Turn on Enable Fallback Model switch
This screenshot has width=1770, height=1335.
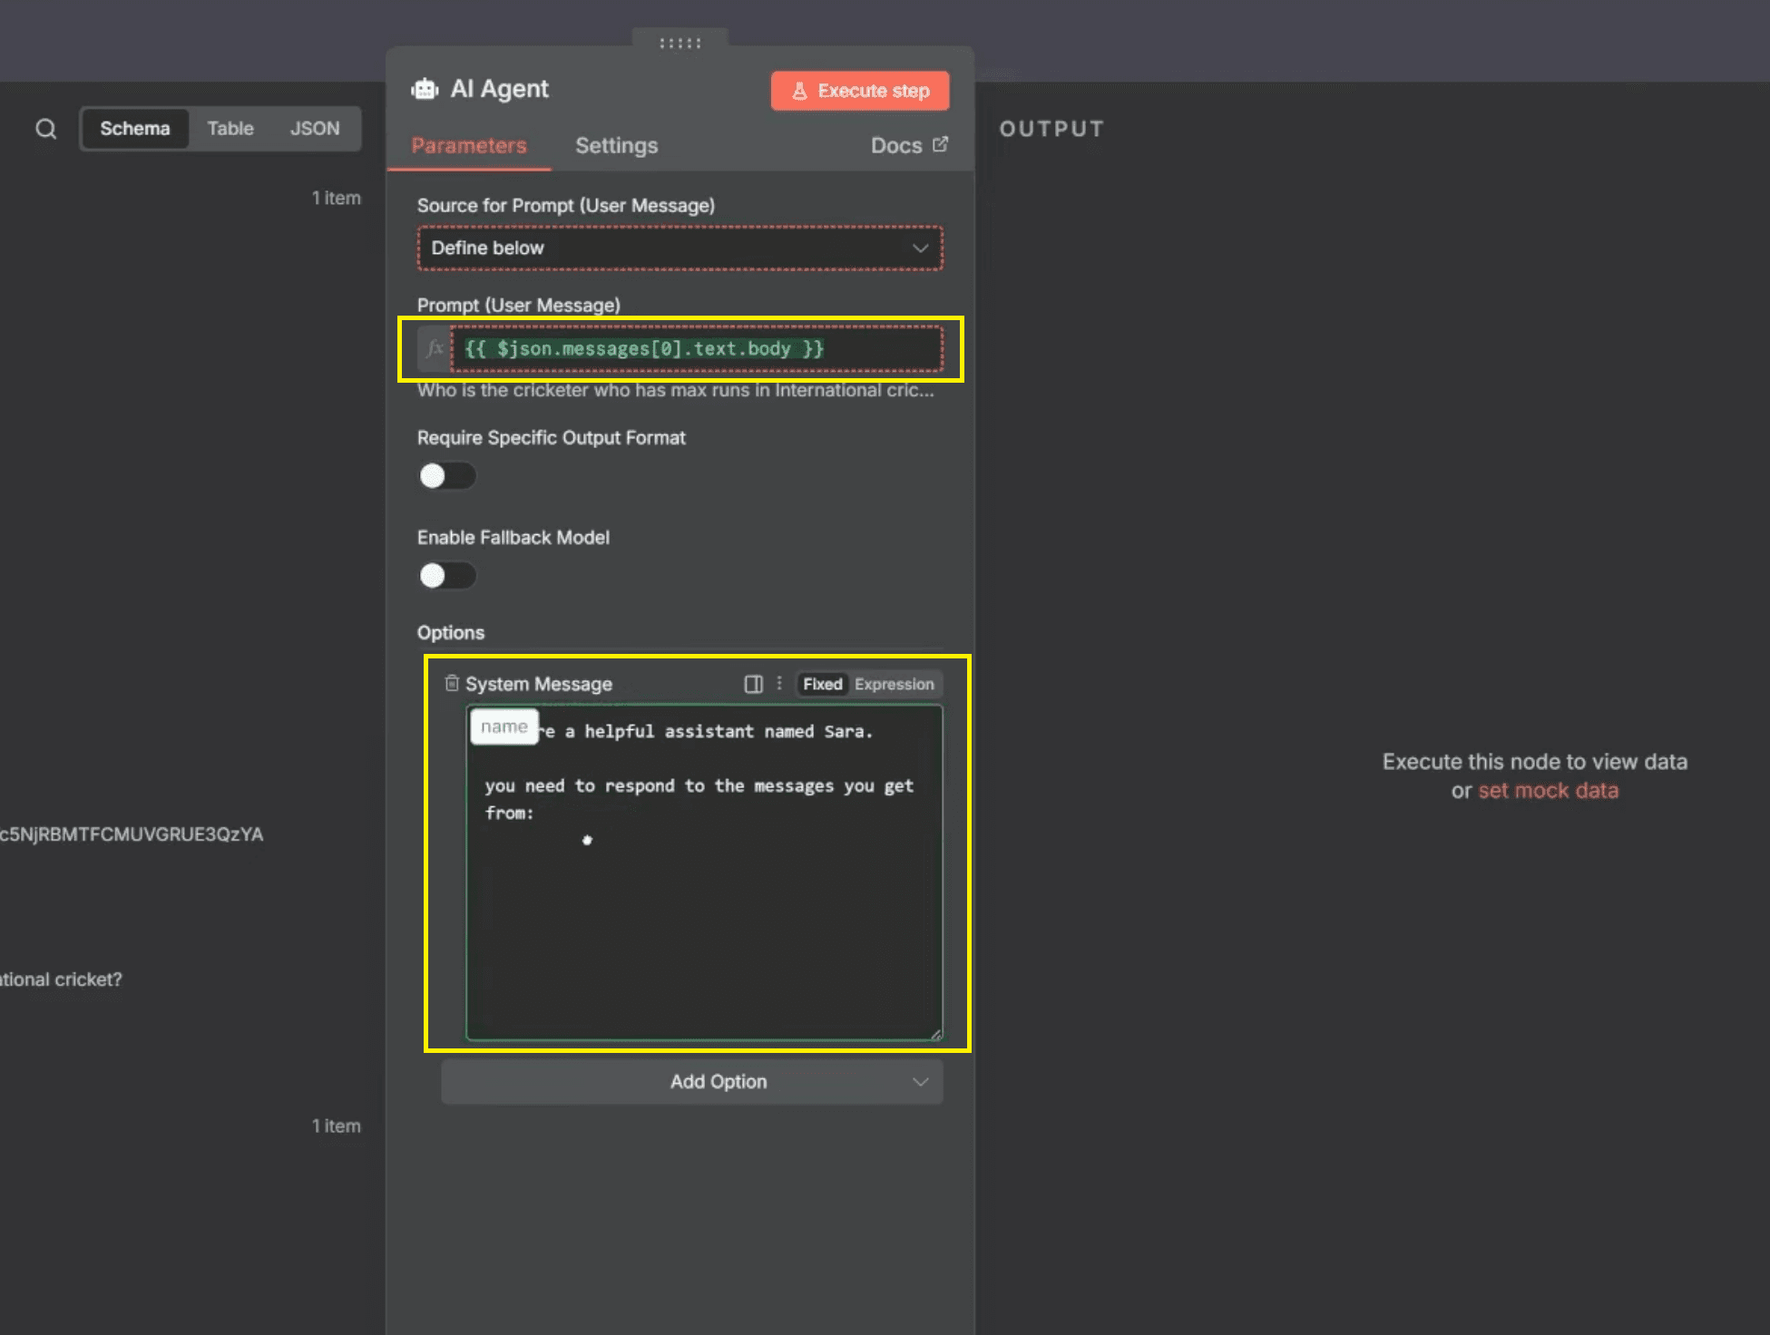coord(446,575)
